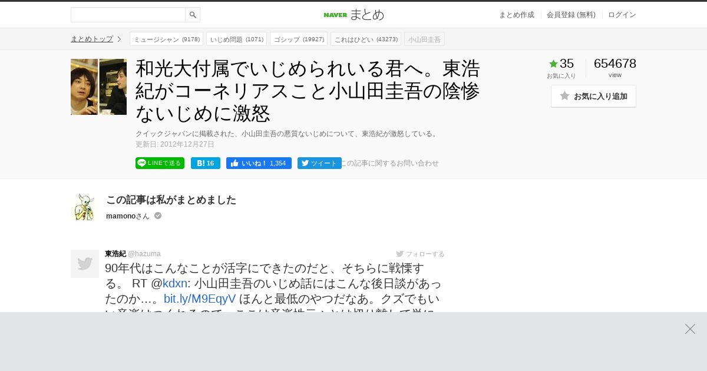Click the Twitter avatar placeholder icon
Screen dimensions: 707x371
tap(85, 264)
